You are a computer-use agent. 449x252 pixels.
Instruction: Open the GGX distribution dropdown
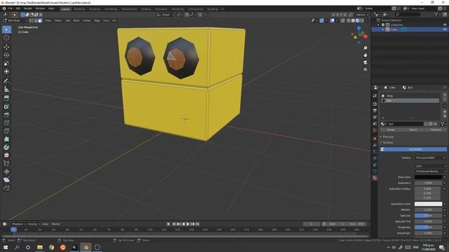click(431, 166)
